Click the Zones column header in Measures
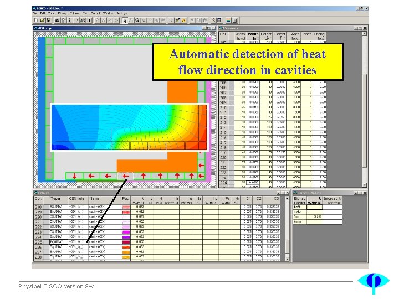 click(x=306, y=36)
